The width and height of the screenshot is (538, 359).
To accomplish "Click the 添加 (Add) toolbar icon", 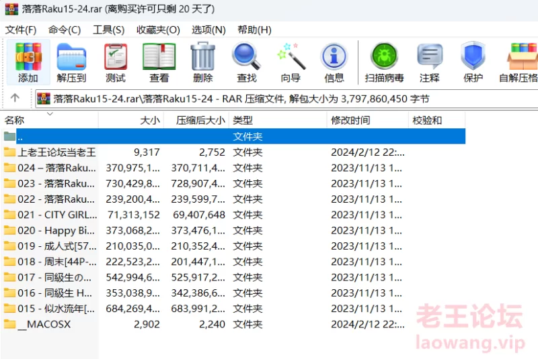I will coord(28,62).
